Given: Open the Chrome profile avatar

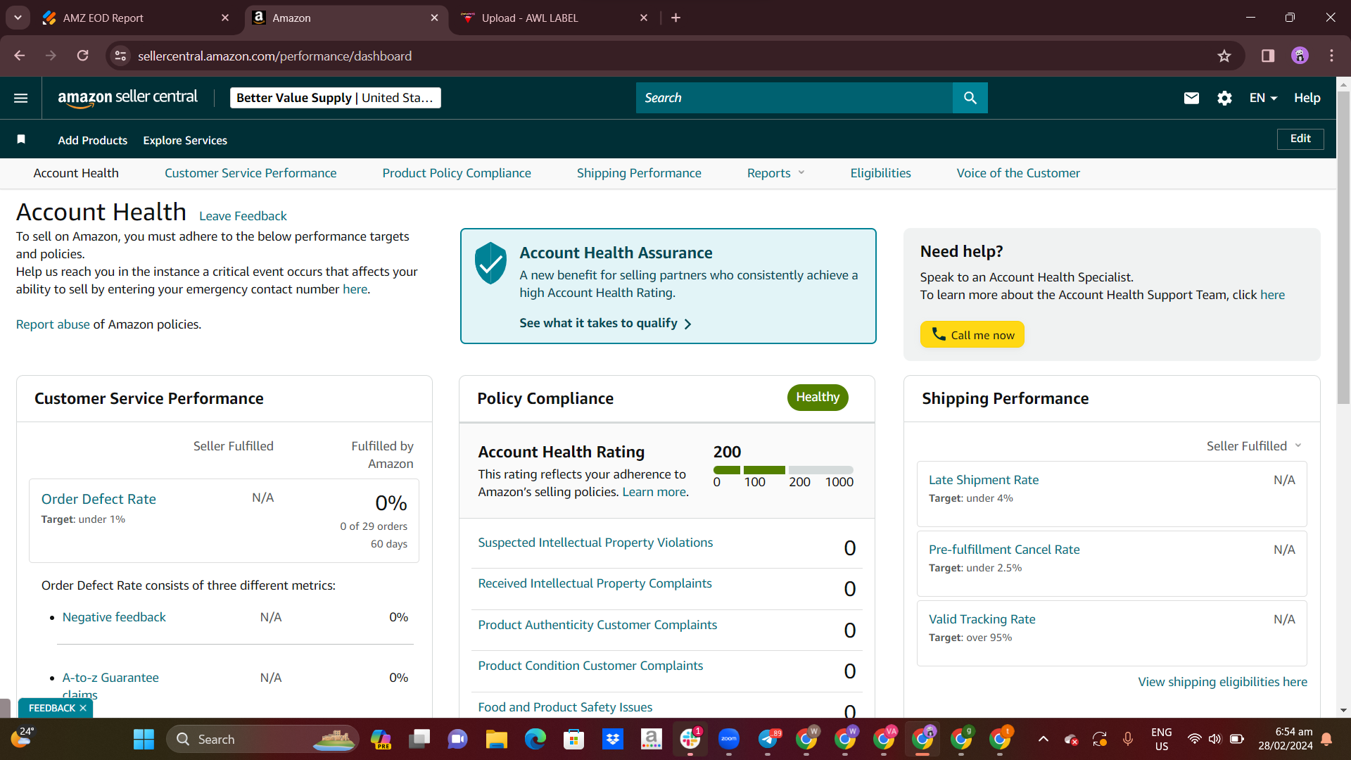Looking at the screenshot, I should (1300, 56).
